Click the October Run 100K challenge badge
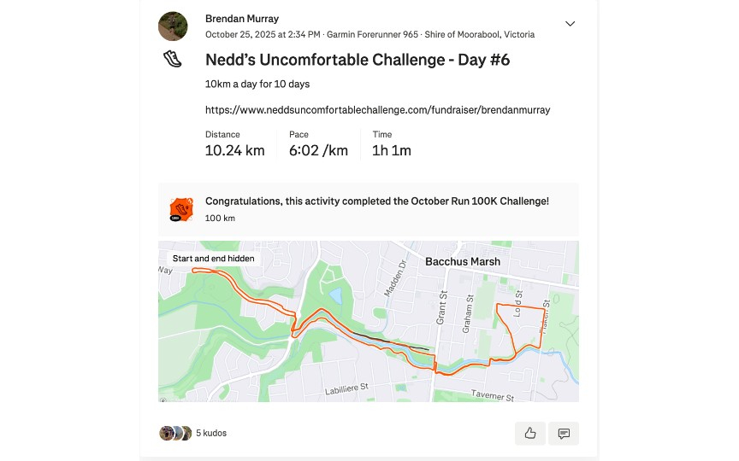Screen dimensions: 739x461 [x=180, y=209]
